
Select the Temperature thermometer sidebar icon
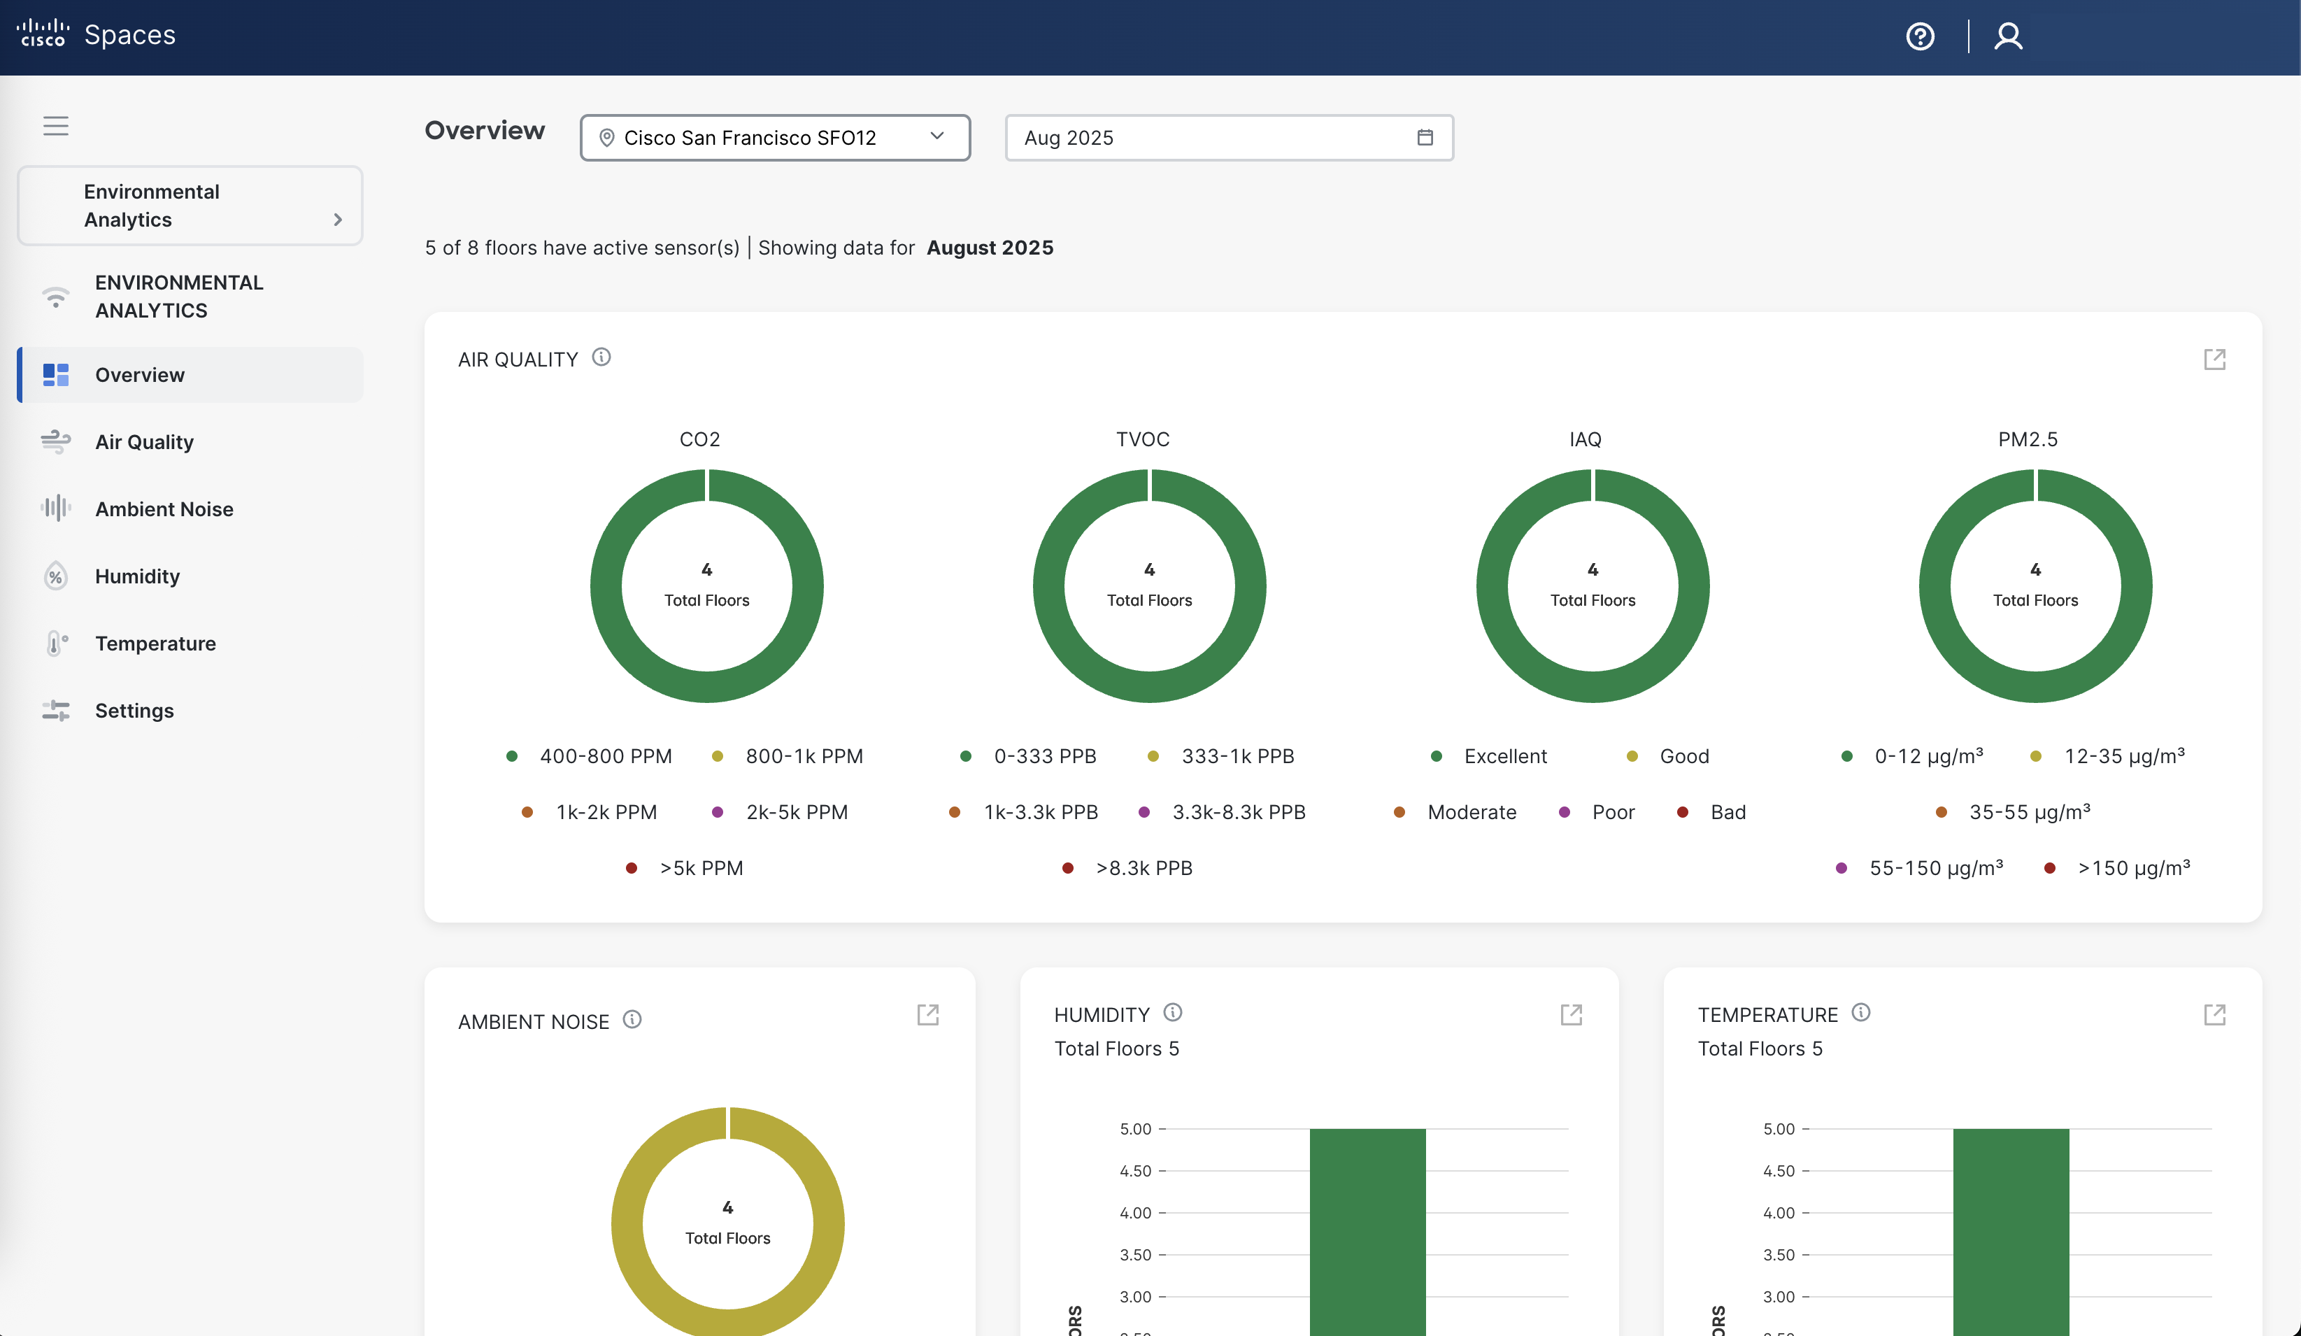(56, 643)
